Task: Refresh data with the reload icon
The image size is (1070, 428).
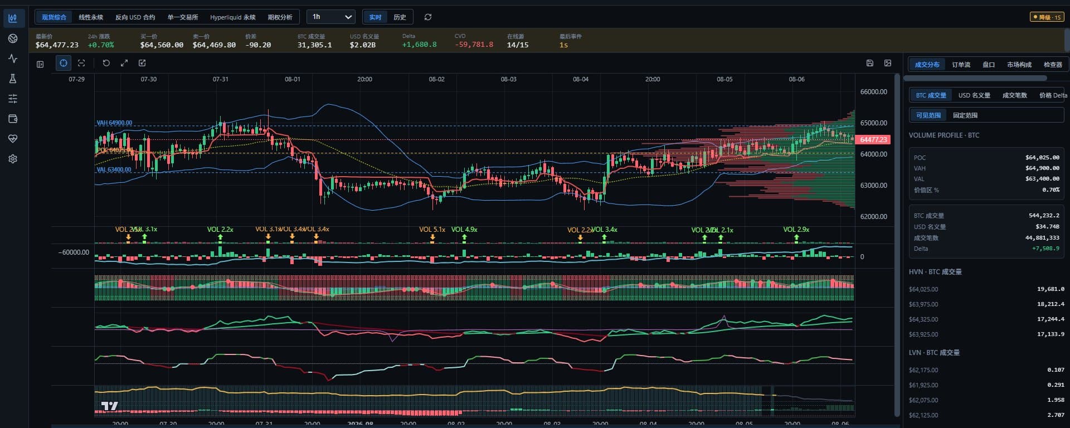Action: 428,17
